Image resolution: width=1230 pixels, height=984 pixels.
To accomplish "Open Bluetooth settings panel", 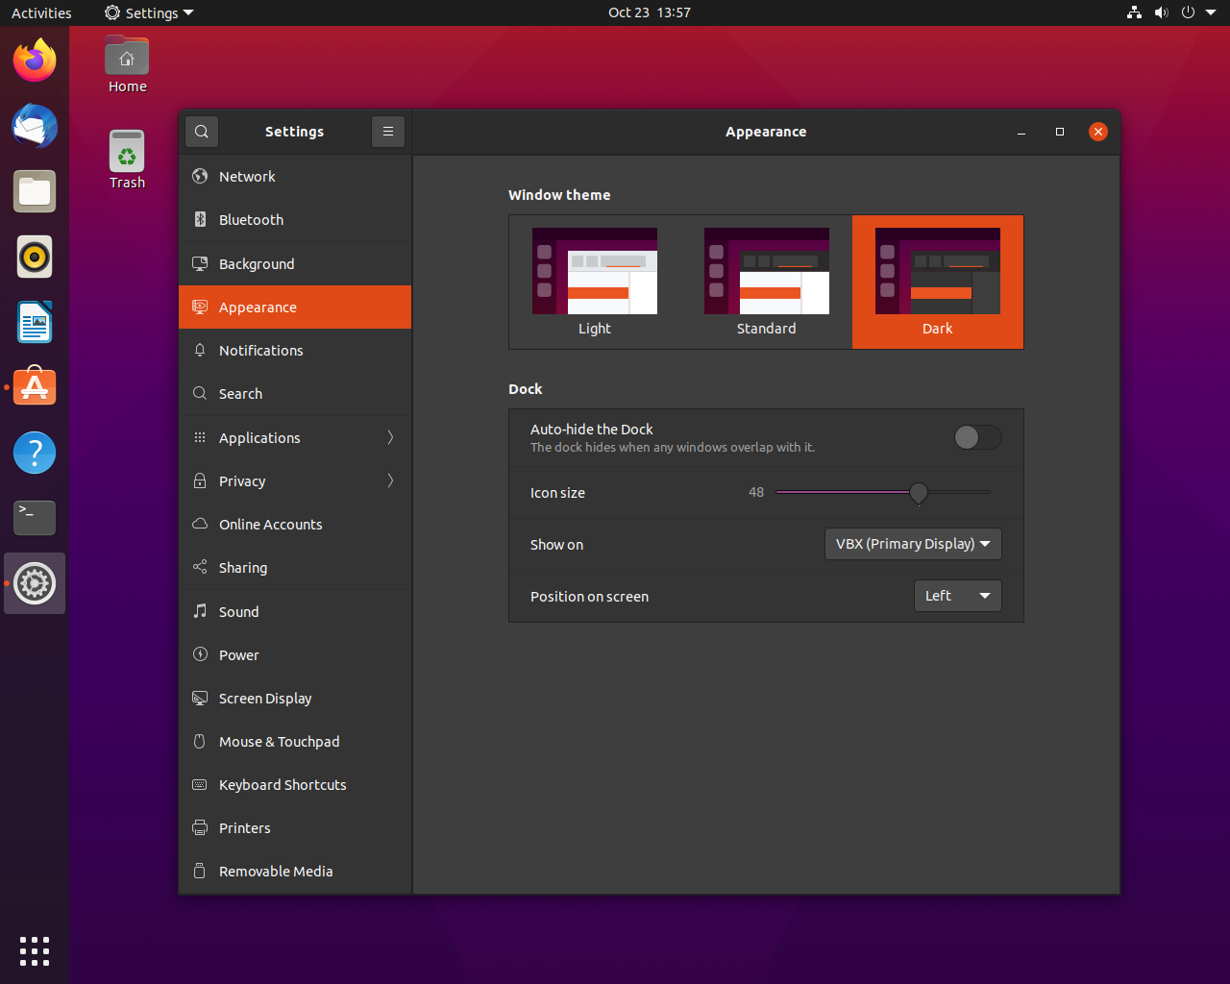I will point(295,220).
